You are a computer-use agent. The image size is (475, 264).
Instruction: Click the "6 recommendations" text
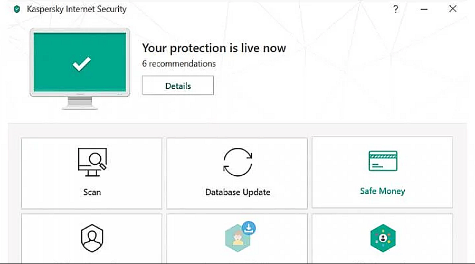179,63
